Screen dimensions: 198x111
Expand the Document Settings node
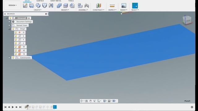point(9,22)
